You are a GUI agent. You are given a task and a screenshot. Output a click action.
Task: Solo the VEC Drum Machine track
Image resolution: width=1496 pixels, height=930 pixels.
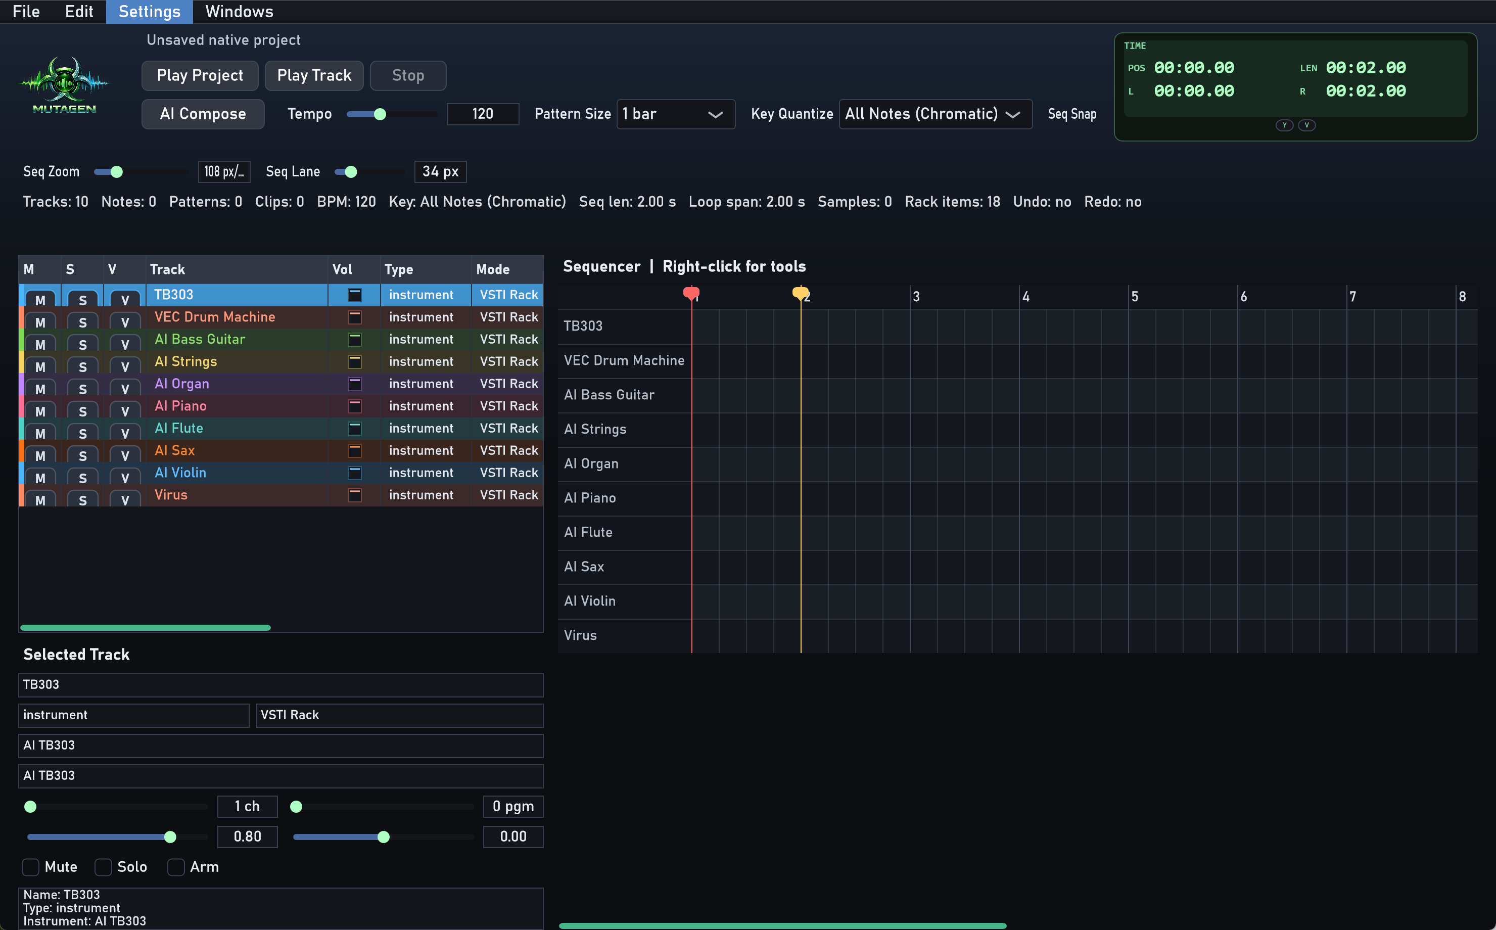(x=82, y=321)
